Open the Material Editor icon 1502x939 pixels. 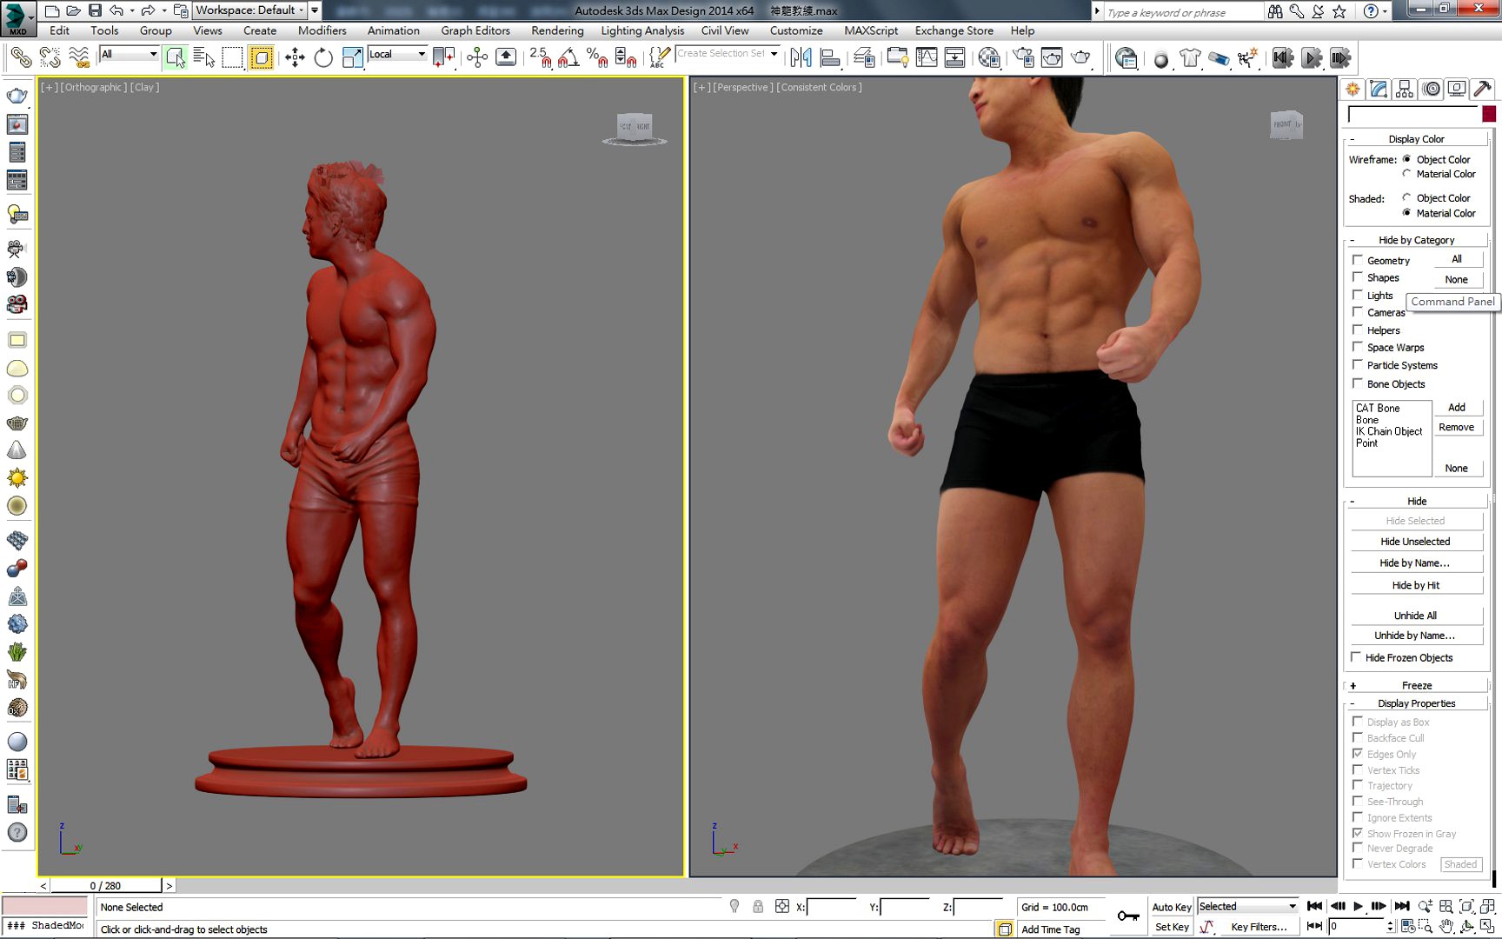(x=988, y=58)
